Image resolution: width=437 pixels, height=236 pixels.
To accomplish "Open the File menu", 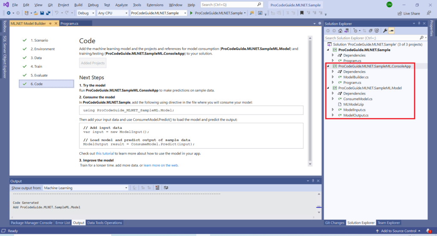I will click(x=15, y=5).
